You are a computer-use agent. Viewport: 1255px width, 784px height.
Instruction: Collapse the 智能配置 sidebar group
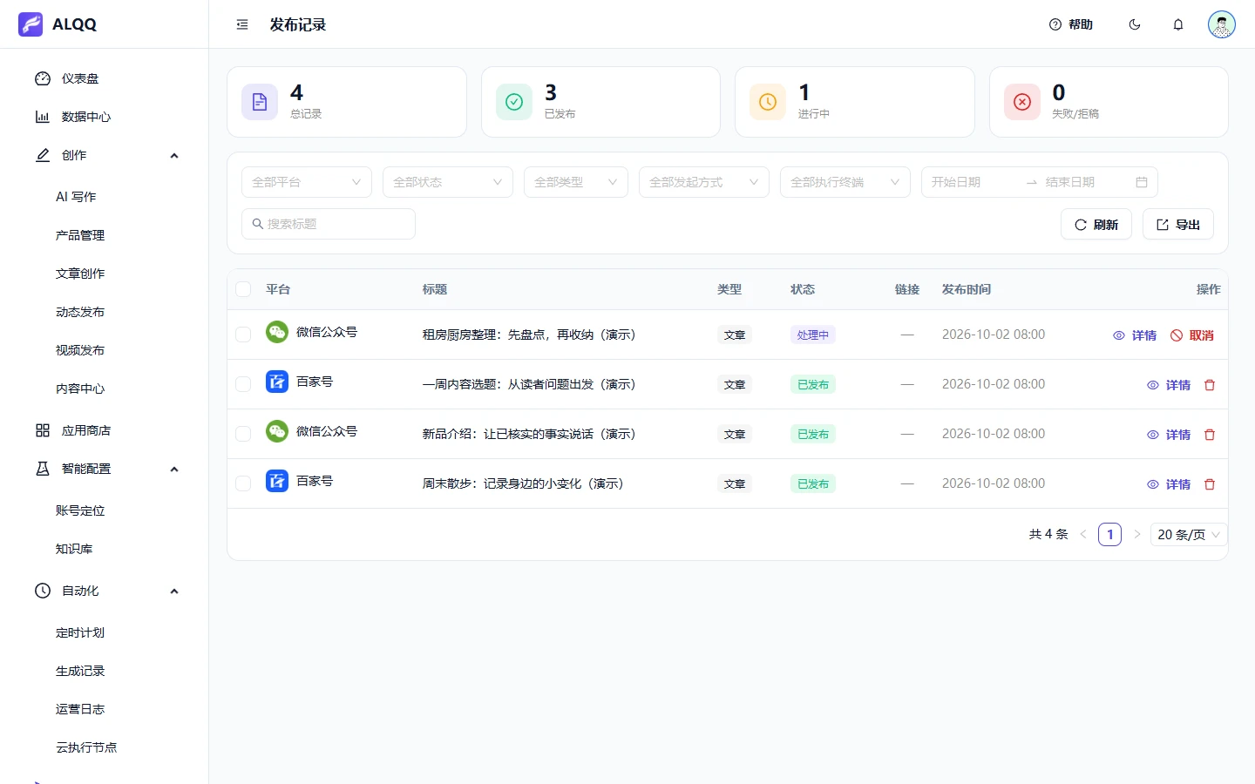[105, 469]
